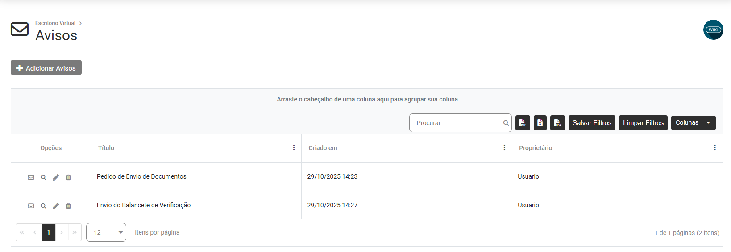731x252 pixels.
Task: Expand the items per page selector
Action: [x=106, y=232]
